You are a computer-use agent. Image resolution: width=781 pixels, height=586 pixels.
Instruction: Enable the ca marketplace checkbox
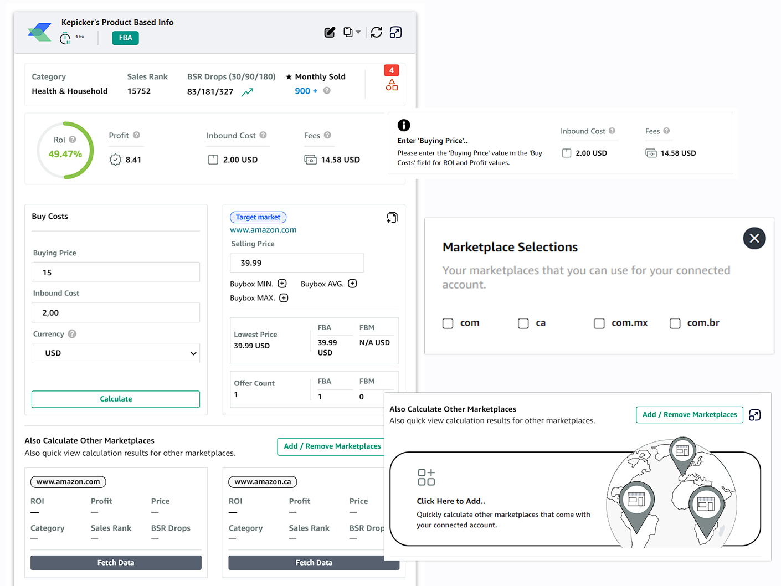tap(523, 323)
